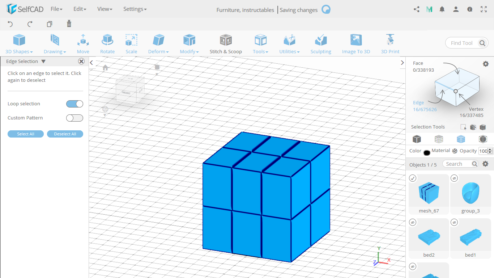Image resolution: width=494 pixels, height=278 pixels.
Task: Open the Image To 3D tool
Action: 356,44
